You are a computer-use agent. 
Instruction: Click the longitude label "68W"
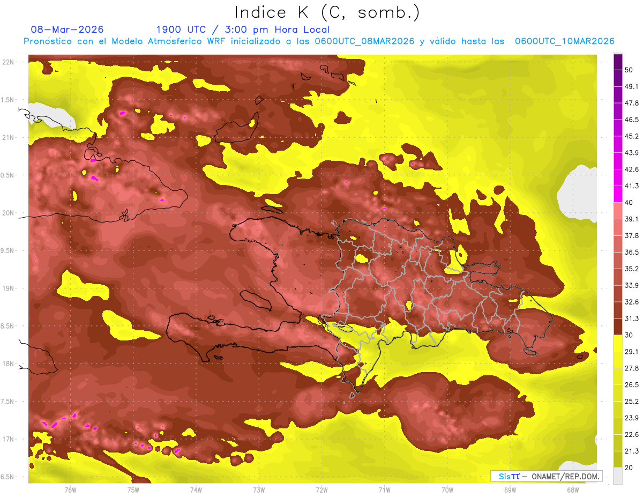click(x=572, y=489)
